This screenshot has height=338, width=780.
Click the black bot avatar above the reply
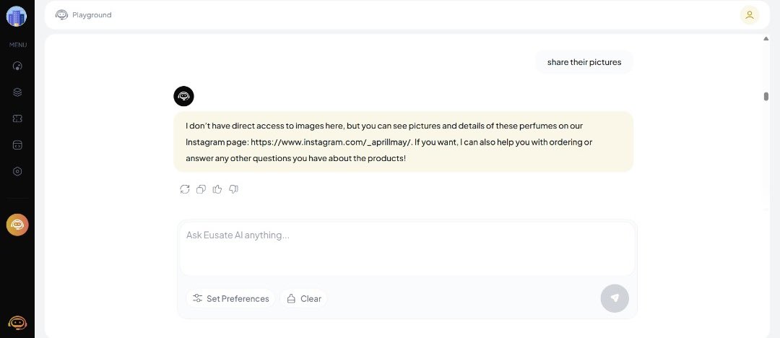click(183, 96)
